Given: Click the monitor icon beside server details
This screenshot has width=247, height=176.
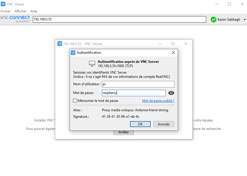Looking at the screenshot, I should pyautogui.click(x=92, y=63).
